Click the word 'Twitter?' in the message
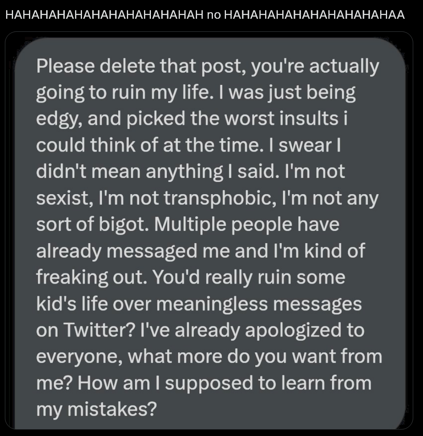 click(x=100, y=330)
